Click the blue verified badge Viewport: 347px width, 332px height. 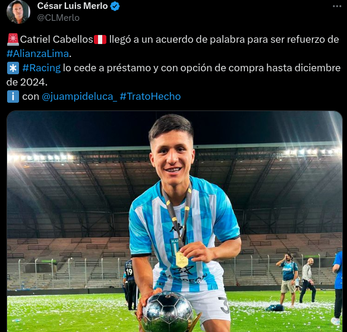point(115,6)
